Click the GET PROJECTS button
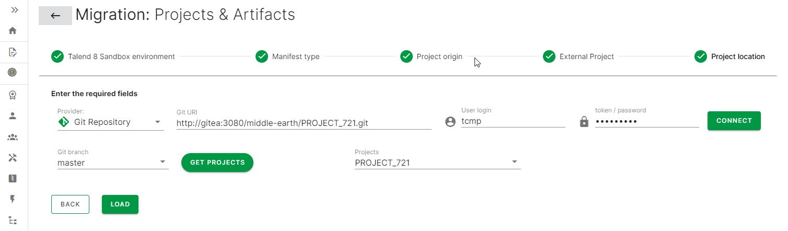The image size is (788, 231). click(x=217, y=163)
